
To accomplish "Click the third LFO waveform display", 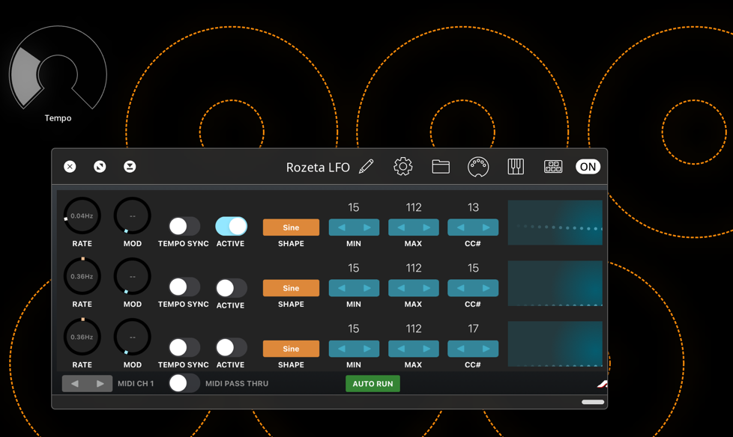I will 555,344.
